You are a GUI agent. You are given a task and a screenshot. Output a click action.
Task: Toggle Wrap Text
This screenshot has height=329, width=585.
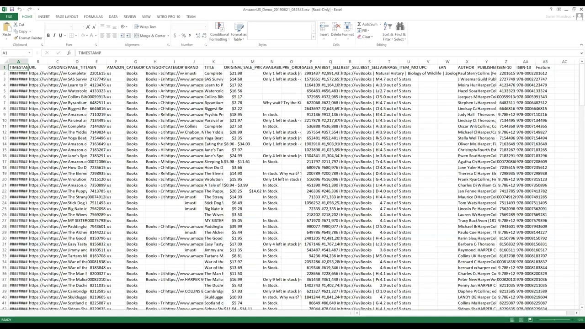coord(145,27)
